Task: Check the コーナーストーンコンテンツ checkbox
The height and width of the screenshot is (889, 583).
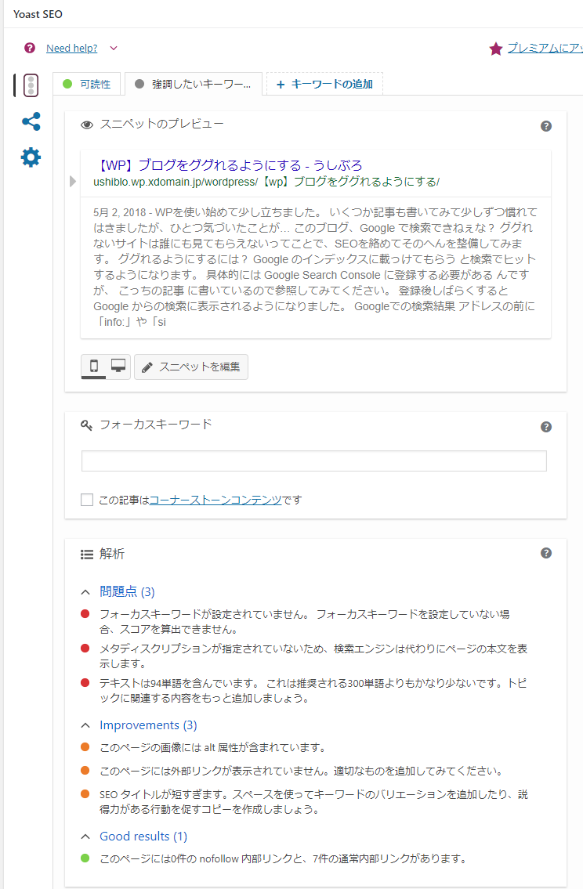Action: pos(87,500)
